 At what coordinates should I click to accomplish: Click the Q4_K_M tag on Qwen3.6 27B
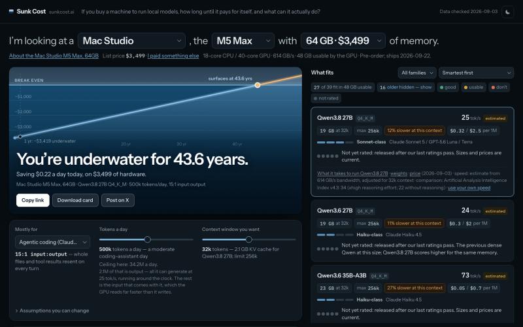pos(365,211)
